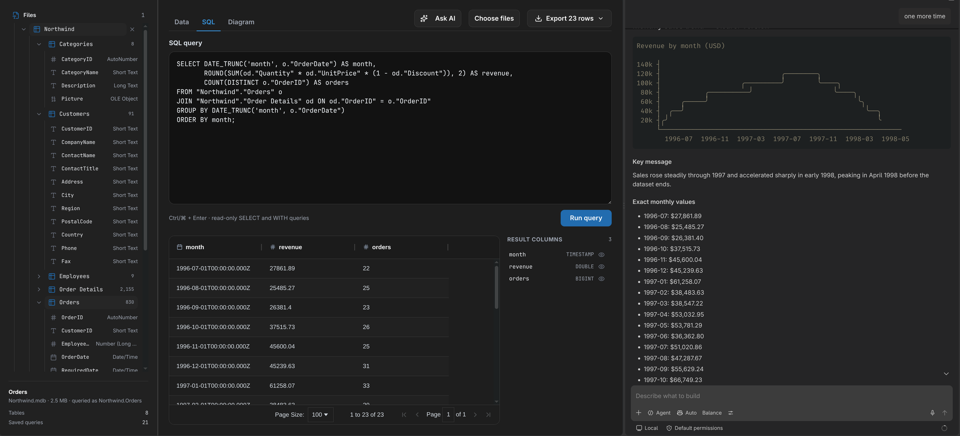
Task: Expand the Employees table node
Action: [x=39, y=276]
